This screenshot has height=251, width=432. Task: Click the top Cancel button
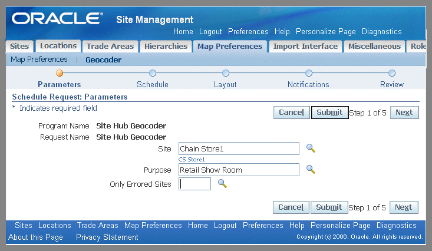292,113
